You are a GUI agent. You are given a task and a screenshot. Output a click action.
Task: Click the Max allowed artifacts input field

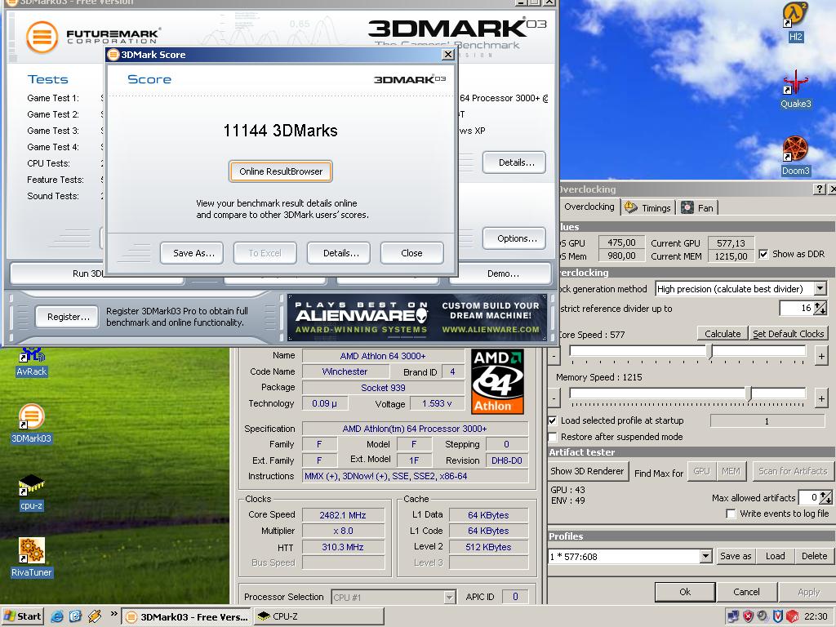807,497
